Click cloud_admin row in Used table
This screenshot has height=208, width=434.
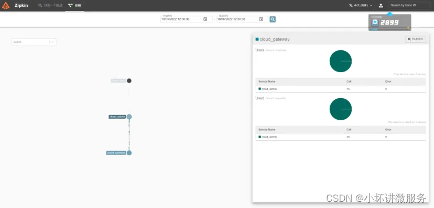341,137
